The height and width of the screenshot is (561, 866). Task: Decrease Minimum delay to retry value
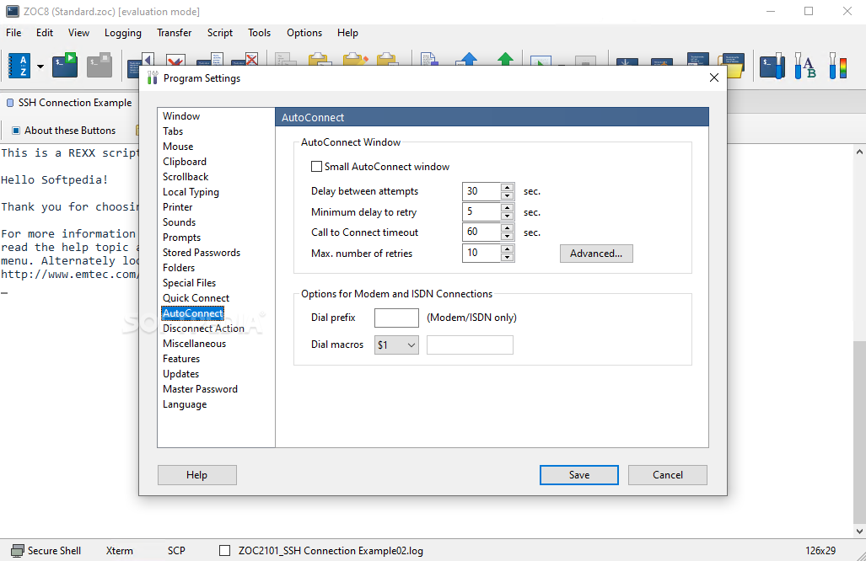(507, 216)
